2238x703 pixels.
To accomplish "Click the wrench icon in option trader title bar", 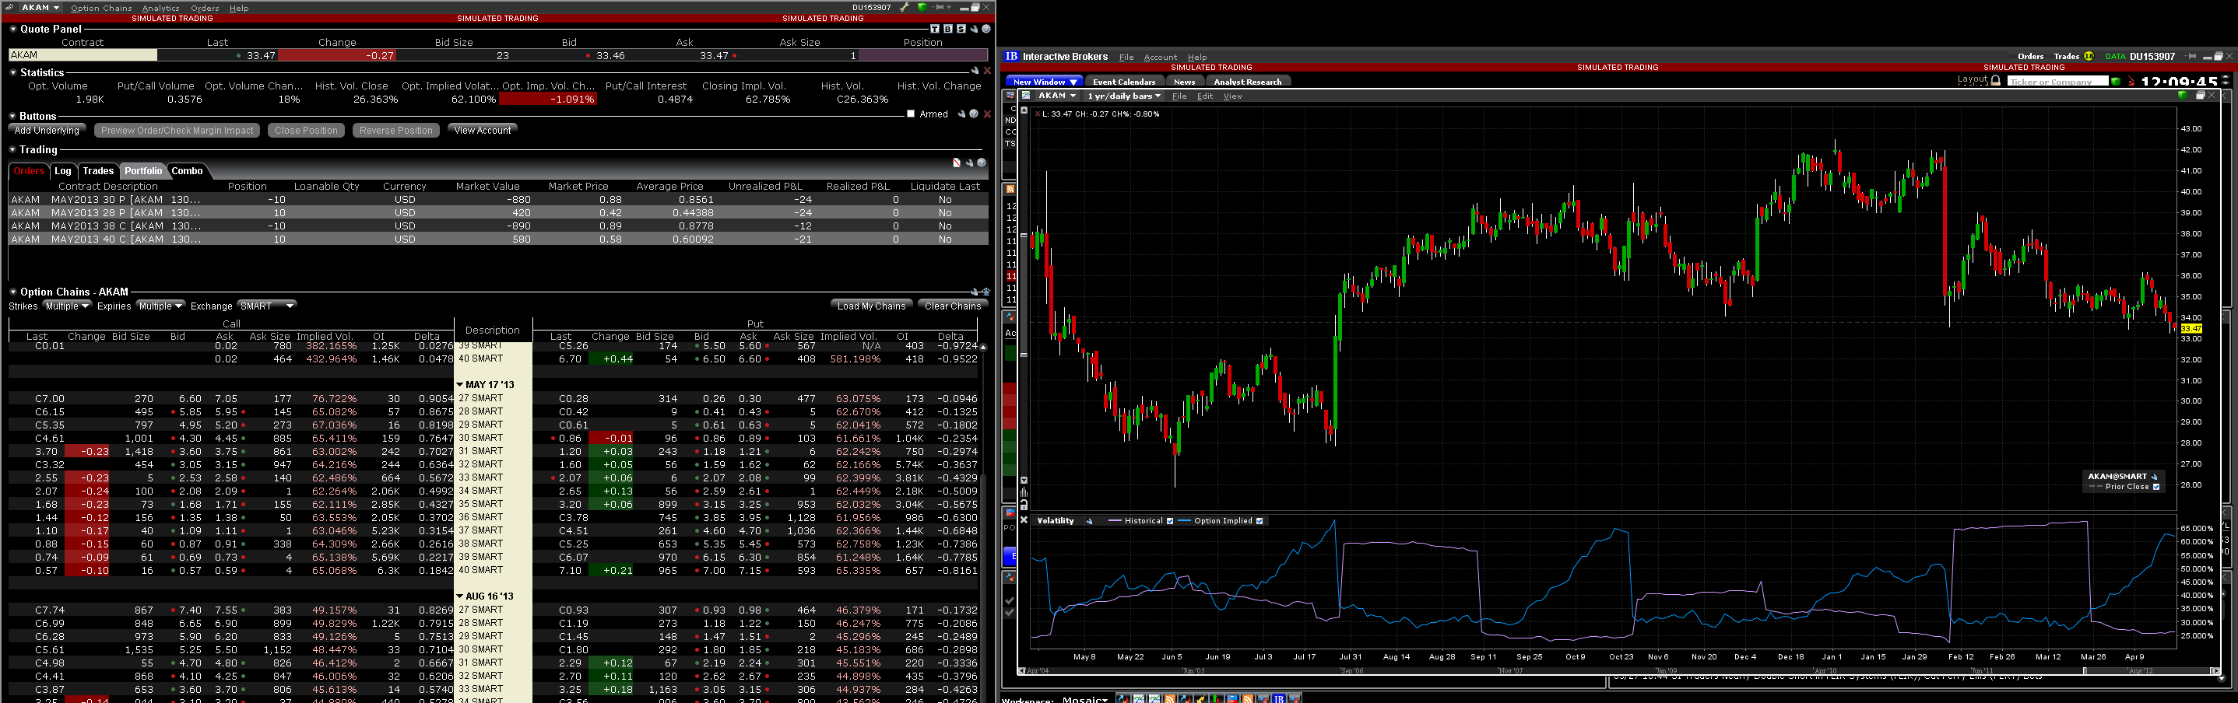I will point(905,7).
